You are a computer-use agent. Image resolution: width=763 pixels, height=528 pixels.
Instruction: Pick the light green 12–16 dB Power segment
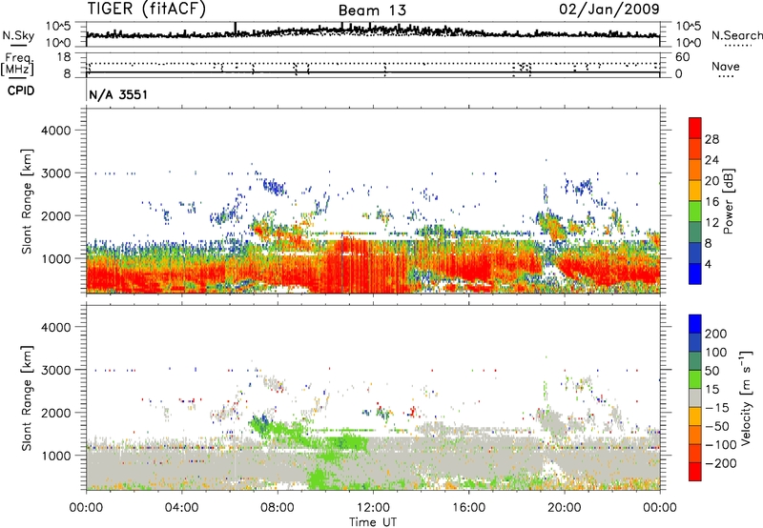(695, 211)
